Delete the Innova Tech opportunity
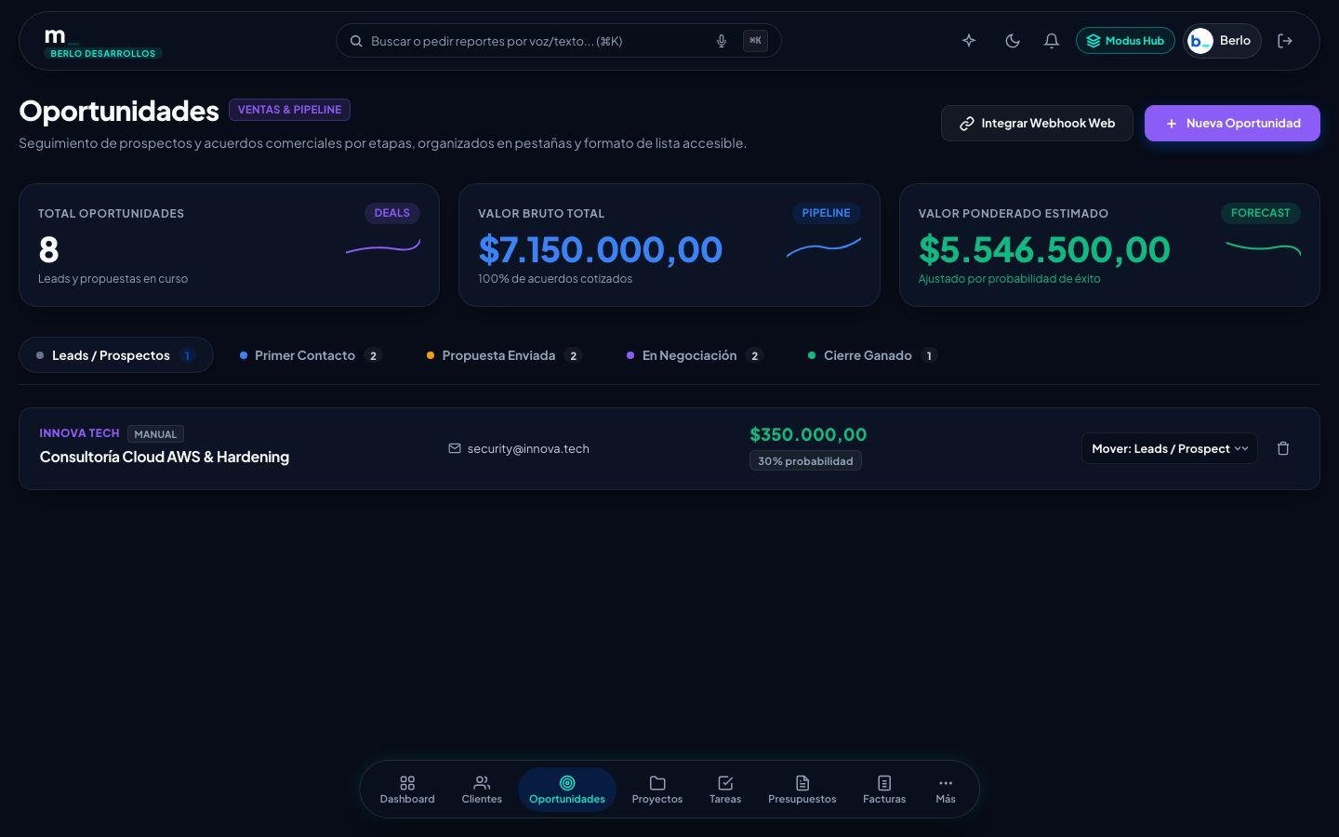Viewport: 1339px width, 837px height. coord(1283,448)
